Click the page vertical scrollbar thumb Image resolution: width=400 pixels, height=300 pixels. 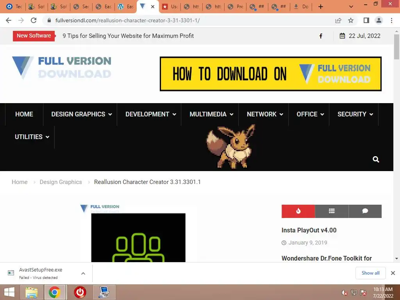click(x=396, y=47)
